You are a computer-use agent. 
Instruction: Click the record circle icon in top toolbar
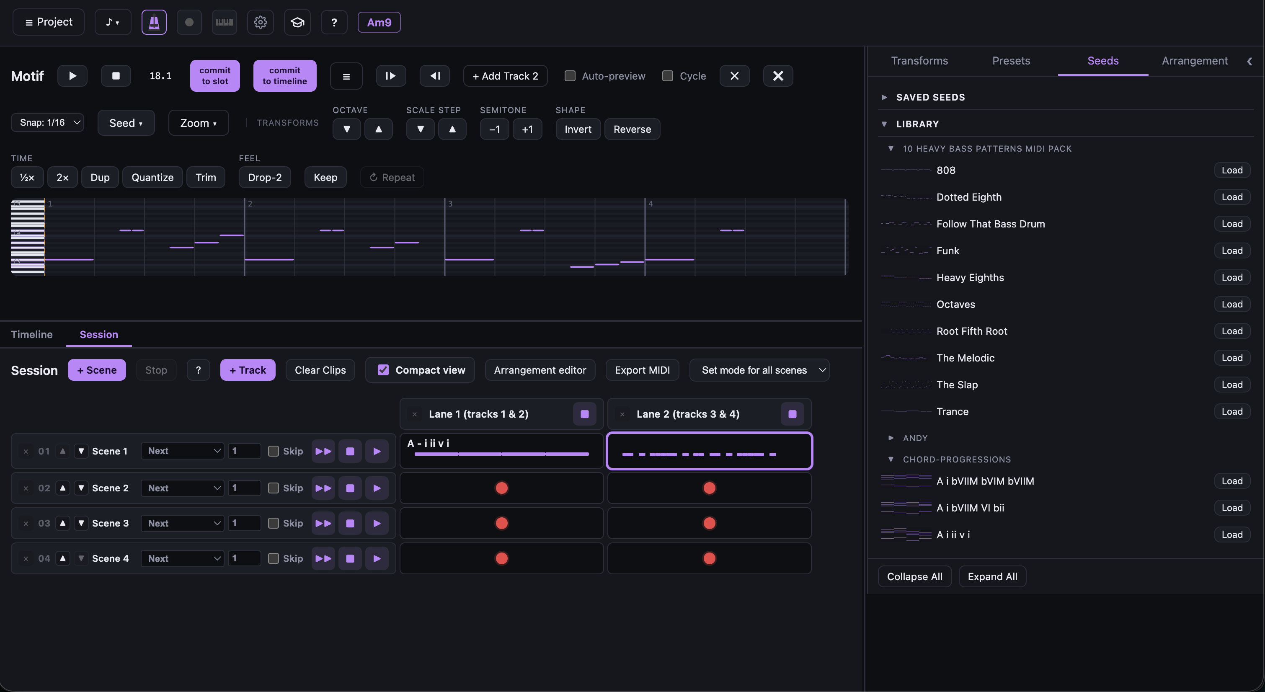click(189, 22)
